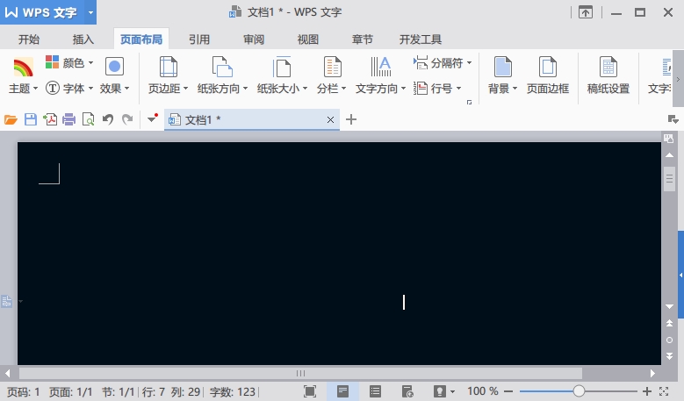Expand the 页边距 dropdown arrow
Image resolution: width=684 pixels, height=401 pixels.
(185, 89)
